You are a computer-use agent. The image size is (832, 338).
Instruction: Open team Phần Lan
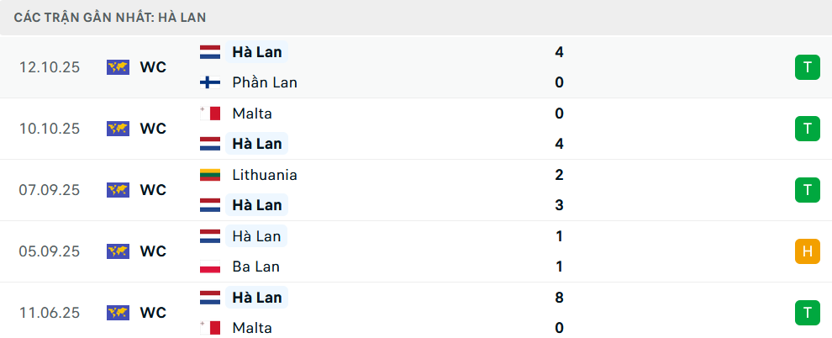coord(265,82)
